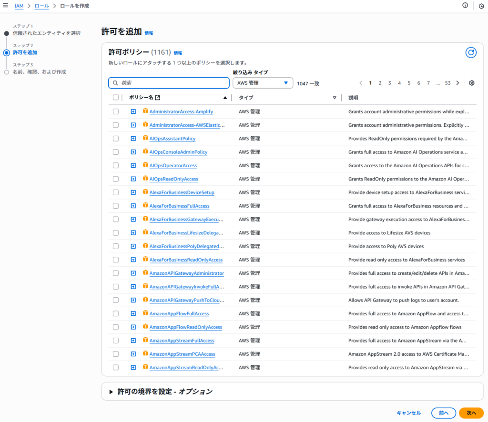
Task: Click the orange policy icon for AmazonAppFlowReadOnlyAccess
Action: click(145, 327)
